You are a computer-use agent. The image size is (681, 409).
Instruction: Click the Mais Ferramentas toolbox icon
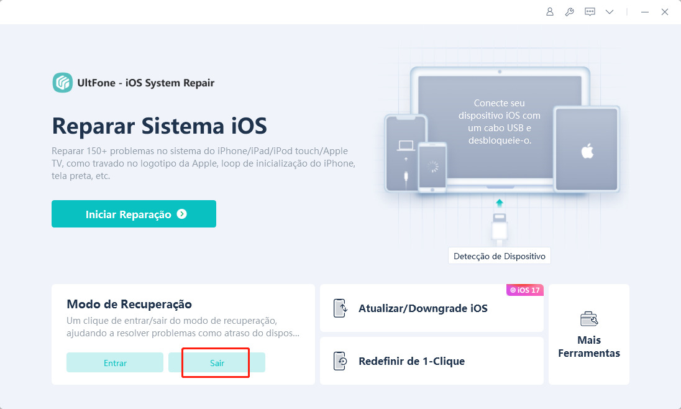click(x=589, y=319)
